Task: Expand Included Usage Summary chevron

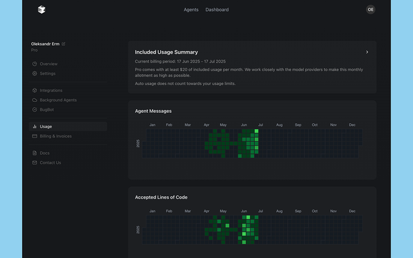Action: (367, 52)
